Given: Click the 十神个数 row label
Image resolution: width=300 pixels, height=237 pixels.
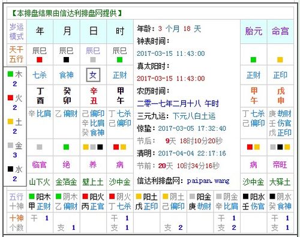Looking at the screenshot, I should (x=17, y=223).
